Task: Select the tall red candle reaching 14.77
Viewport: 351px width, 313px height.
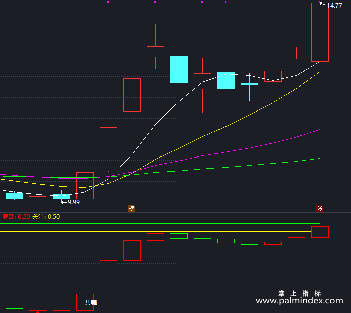Action: (x=320, y=32)
